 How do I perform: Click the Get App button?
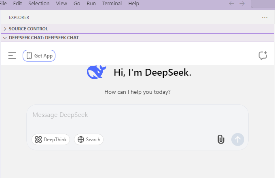[x=39, y=55]
